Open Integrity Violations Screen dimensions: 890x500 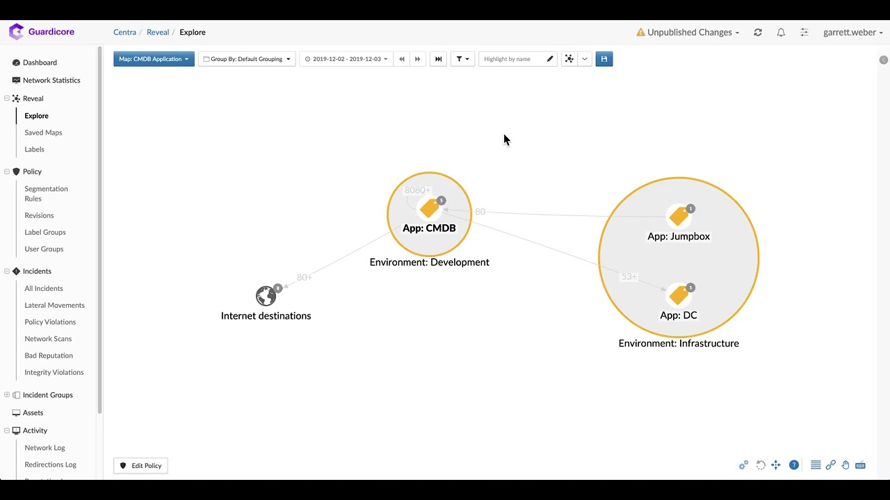54,372
